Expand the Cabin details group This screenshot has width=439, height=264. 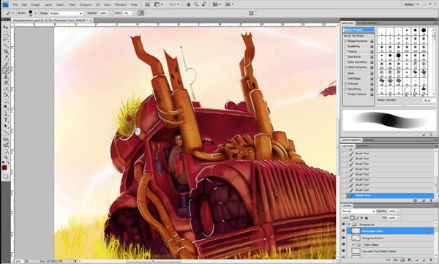point(353,245)
